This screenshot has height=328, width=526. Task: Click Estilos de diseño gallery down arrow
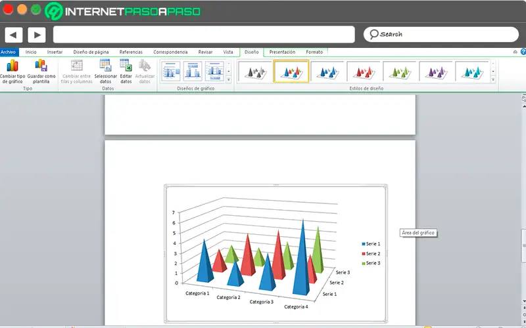click(493, 72)
